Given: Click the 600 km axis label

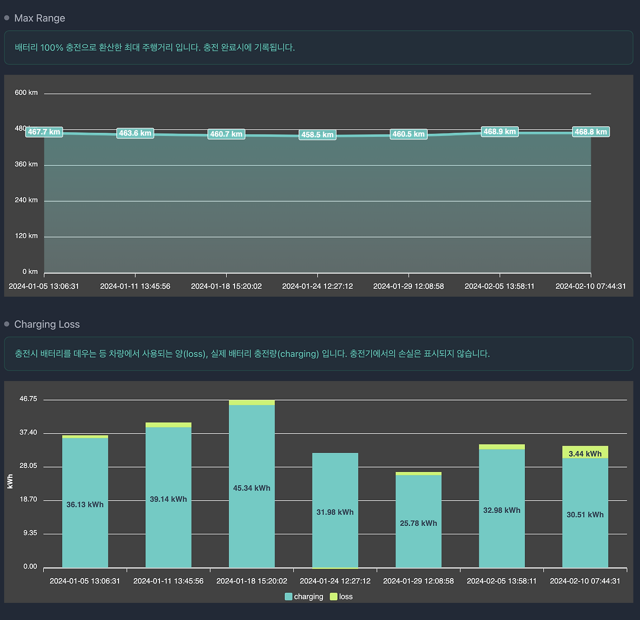Looking at the screenshot, I should [x=26, y=92].
